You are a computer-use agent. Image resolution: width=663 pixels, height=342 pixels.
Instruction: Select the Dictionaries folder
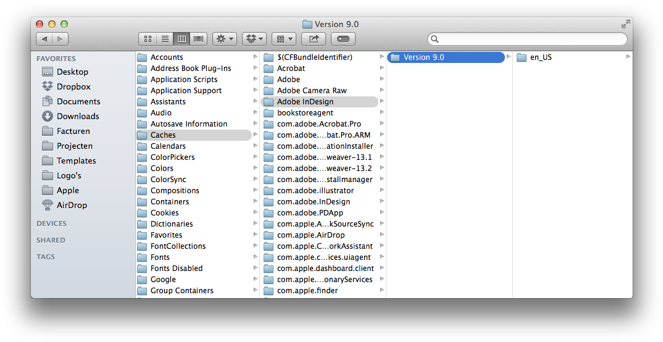(x=198, y=223)
